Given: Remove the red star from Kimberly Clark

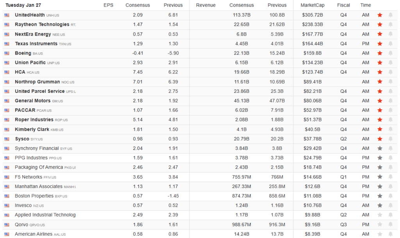Looking at the screenshot, I should point(379,129).
